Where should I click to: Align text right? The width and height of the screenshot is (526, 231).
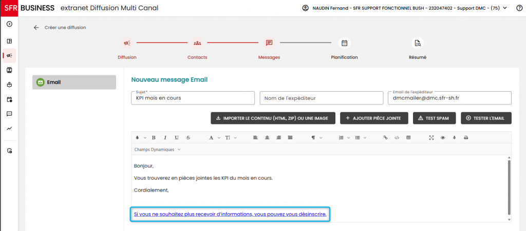click(x=278, y=138)
